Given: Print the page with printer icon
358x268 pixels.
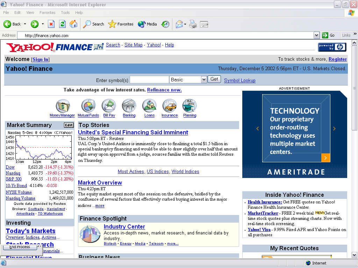Looking at the screenshot, I should click(x=193, y=24).
